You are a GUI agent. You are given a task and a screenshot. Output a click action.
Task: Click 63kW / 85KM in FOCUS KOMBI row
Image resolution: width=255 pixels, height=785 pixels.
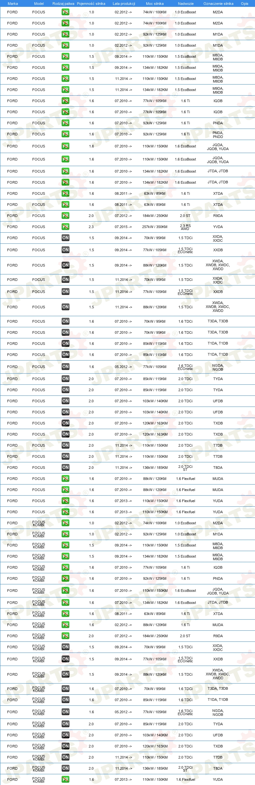[x=155, y=614]
